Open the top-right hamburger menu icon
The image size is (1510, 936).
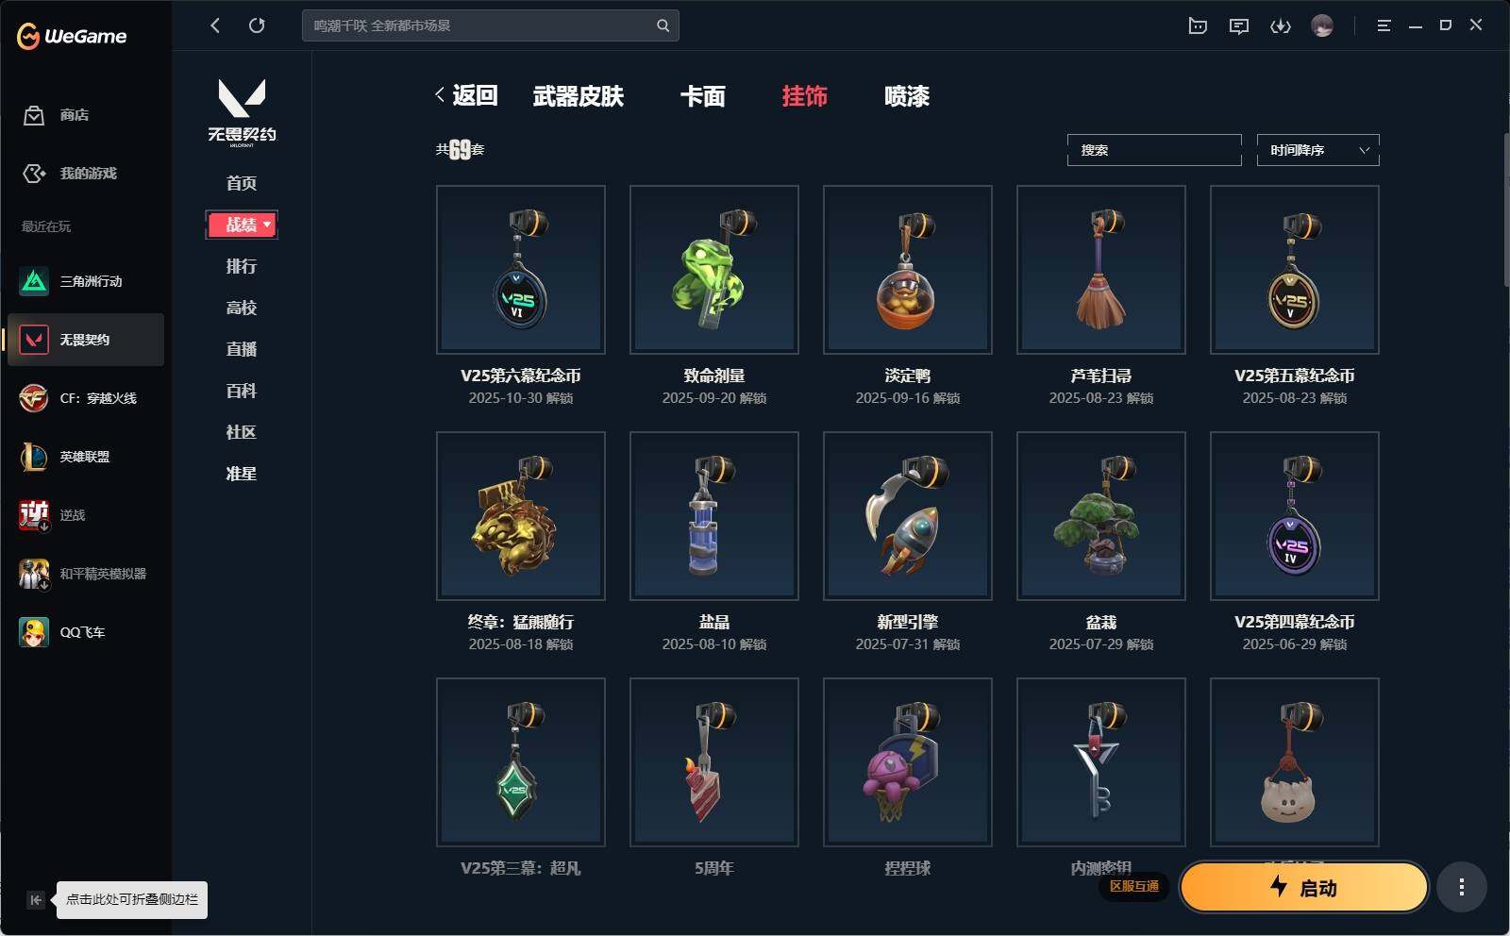click(x=1384, y=25)
